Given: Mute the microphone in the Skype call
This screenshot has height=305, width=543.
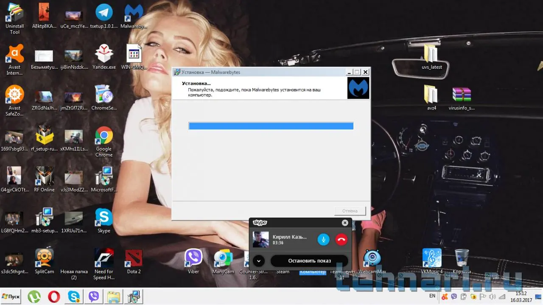Looking at the screenshot, I should click(x=323, y=239).
